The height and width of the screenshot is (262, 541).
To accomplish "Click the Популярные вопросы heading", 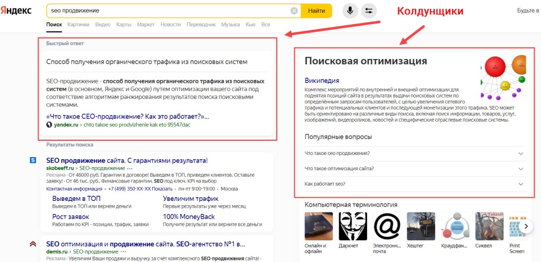I will click(338, 137).
